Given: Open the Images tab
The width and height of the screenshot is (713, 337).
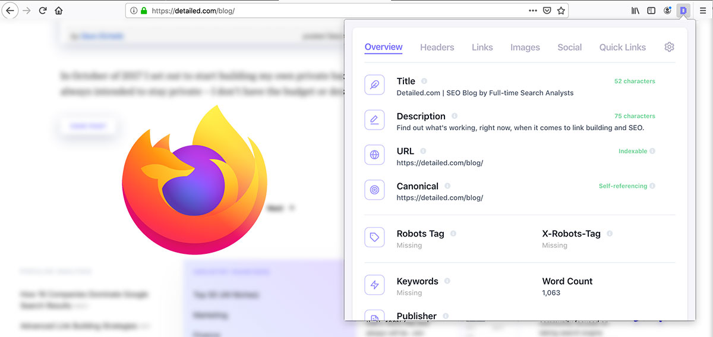Looking at the screenshot, I should point(525,48).
